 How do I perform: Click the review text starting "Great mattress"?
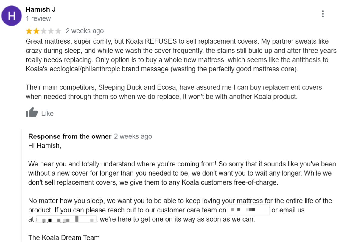point(177,55)
